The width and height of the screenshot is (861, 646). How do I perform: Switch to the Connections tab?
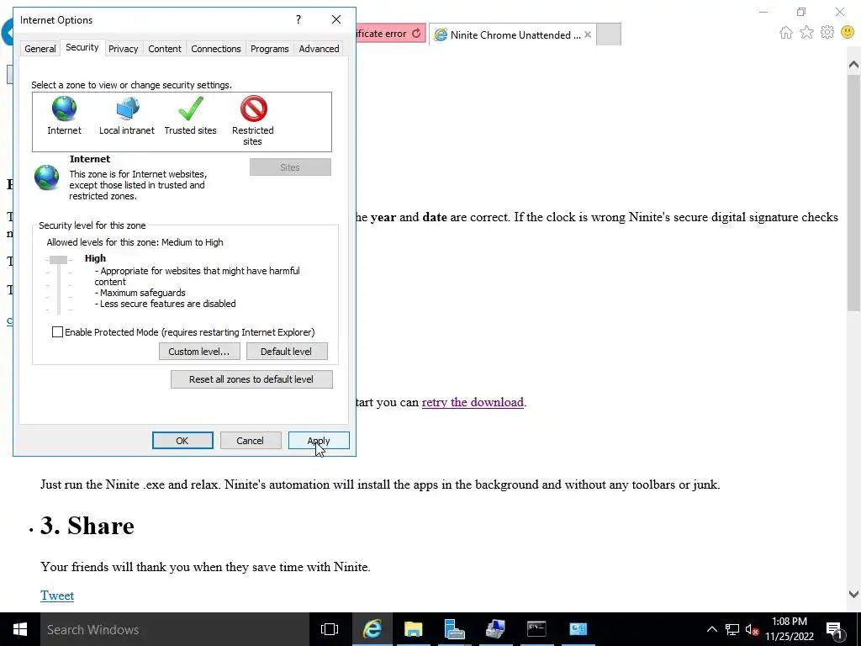click(216, 48)
